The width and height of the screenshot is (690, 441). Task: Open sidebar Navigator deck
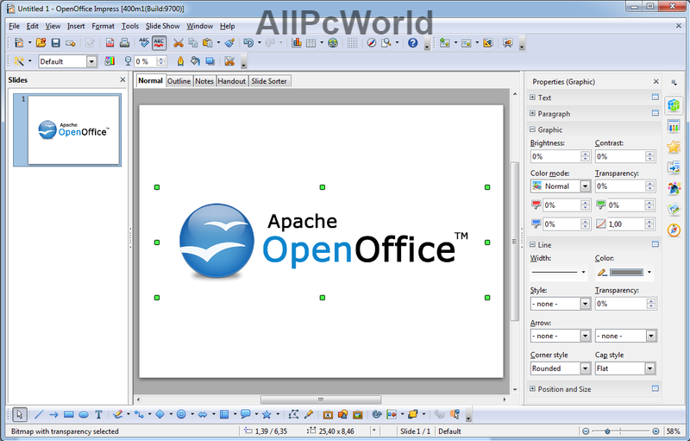click(674, 230)
